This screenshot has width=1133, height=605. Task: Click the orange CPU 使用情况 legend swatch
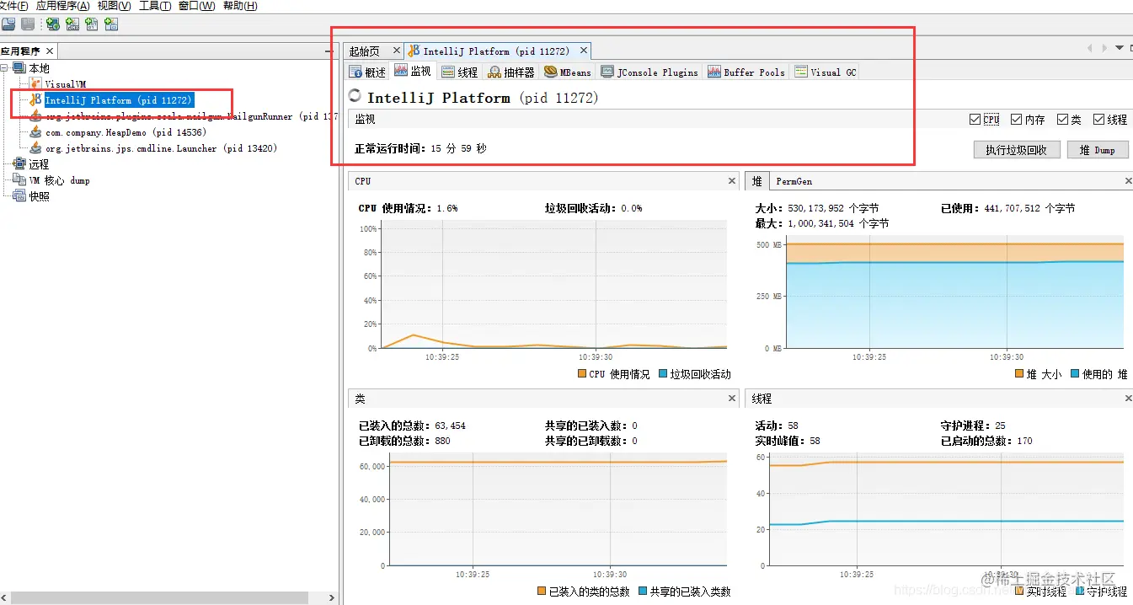(582, 373)
